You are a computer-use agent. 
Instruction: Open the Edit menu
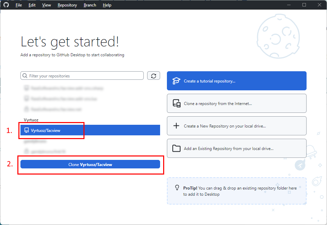tap(32, 5)
